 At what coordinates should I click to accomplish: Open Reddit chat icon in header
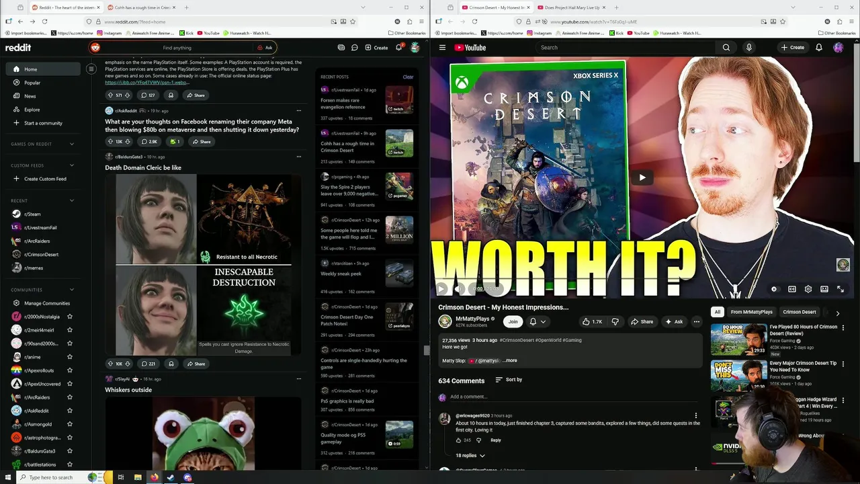click(354, 48)
